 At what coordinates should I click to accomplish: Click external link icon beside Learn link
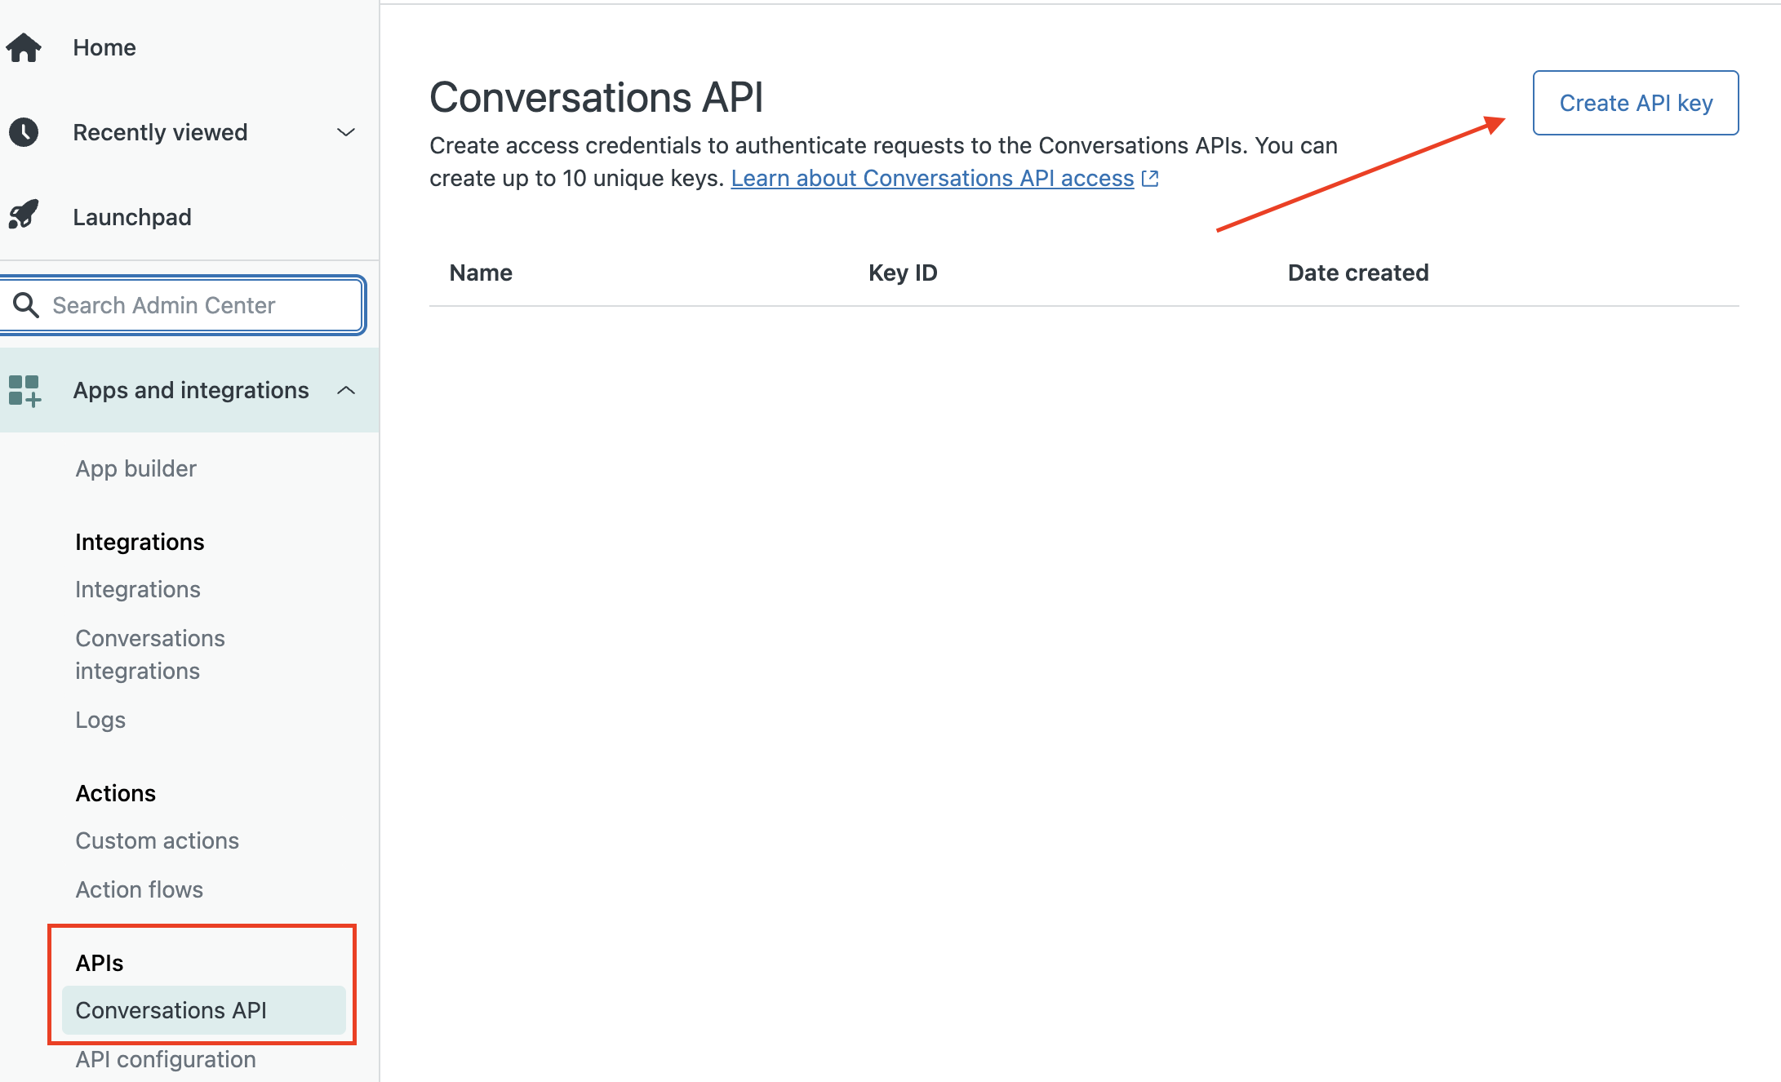(x=1150, y=178)
